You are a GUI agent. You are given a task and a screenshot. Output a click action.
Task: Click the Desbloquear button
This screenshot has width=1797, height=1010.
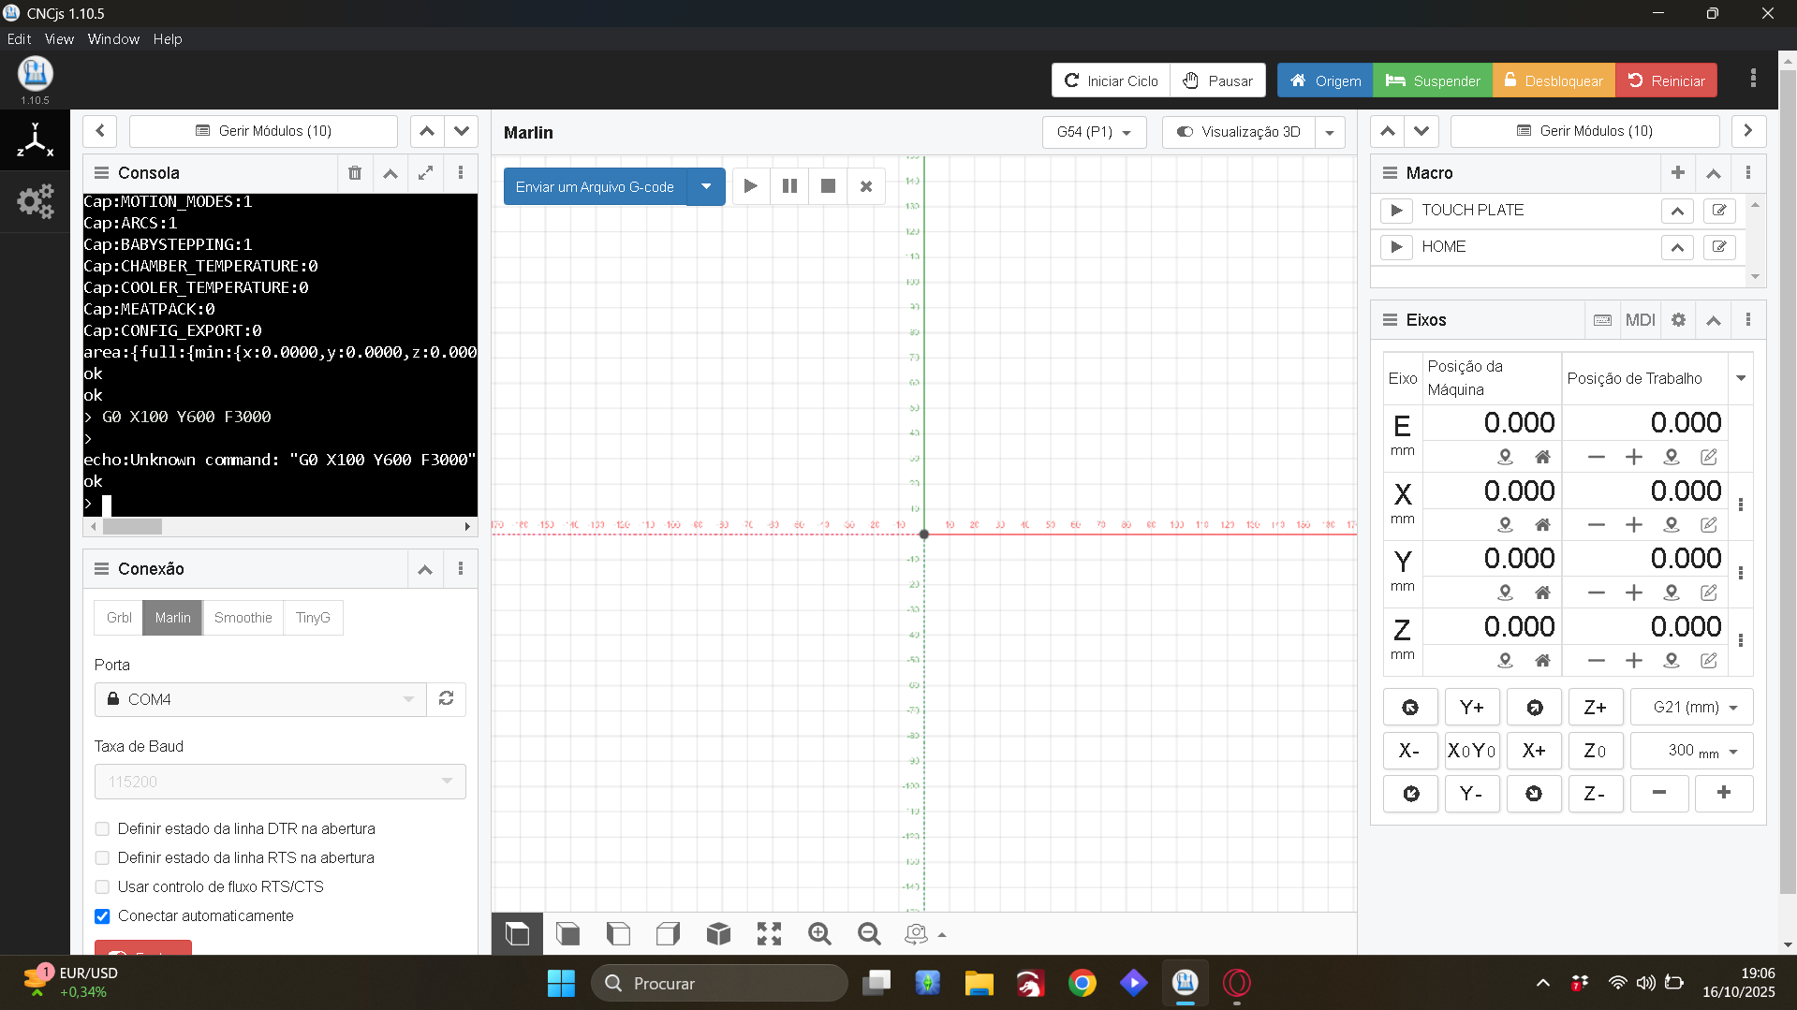coord(1554,81)
